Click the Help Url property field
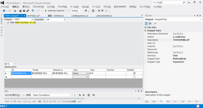 (x=187, y=43)
